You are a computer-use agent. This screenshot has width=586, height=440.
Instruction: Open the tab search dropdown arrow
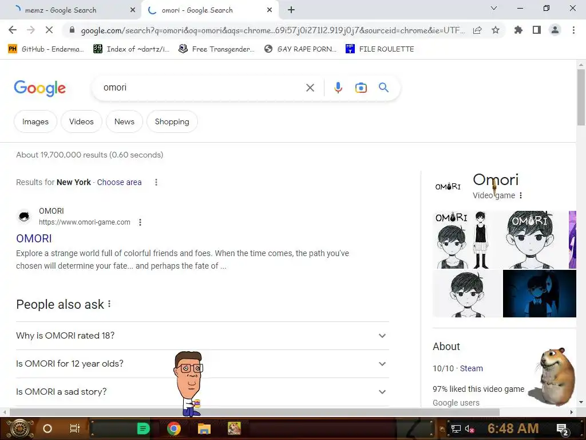[x=494, y=8]
